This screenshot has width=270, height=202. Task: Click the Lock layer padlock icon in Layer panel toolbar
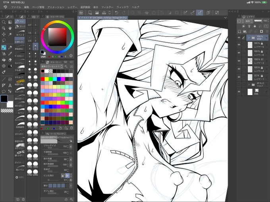(x=255, y=26)
